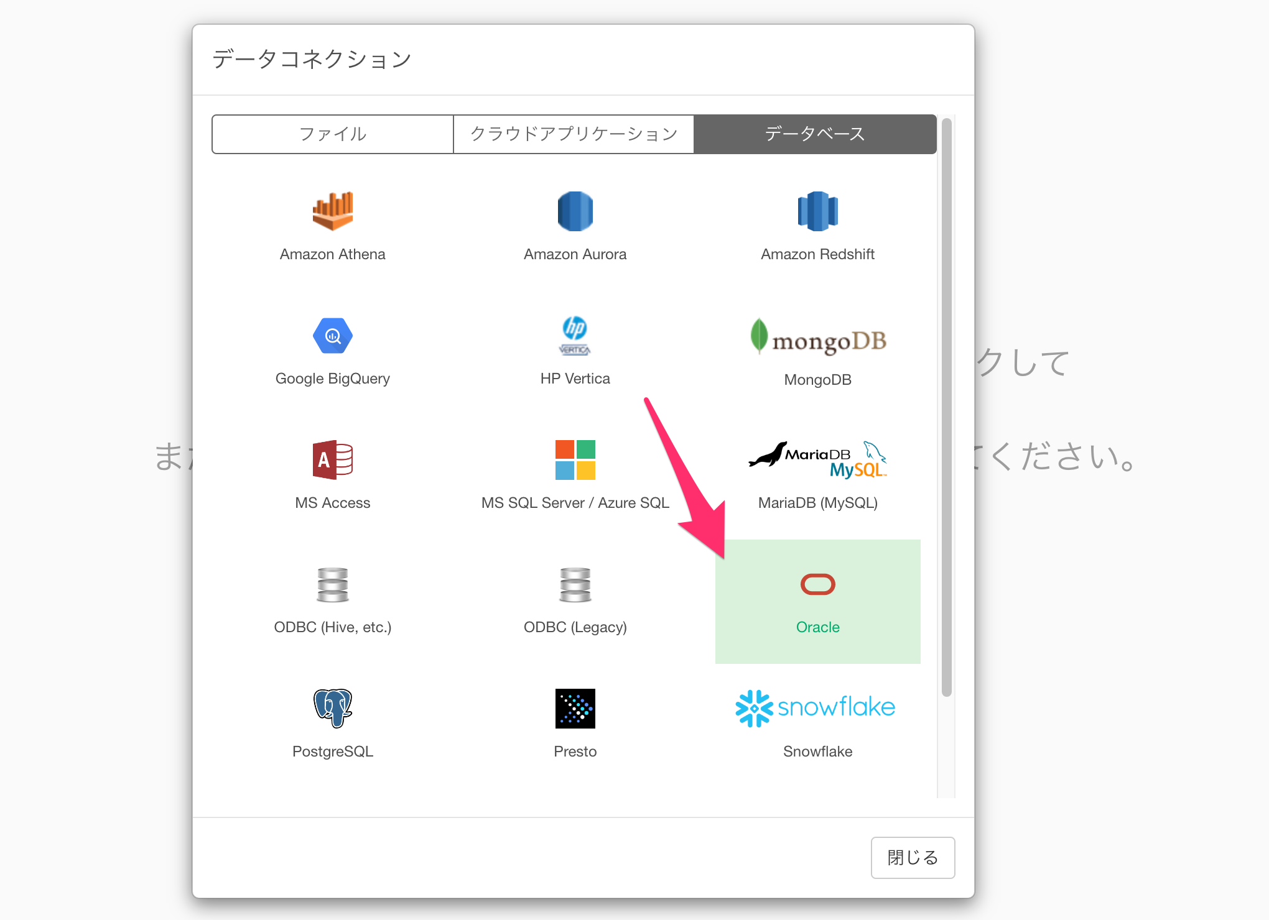Click the HP Vertica text label
Screen dimensions: 1269x920
tap(575, 379)
